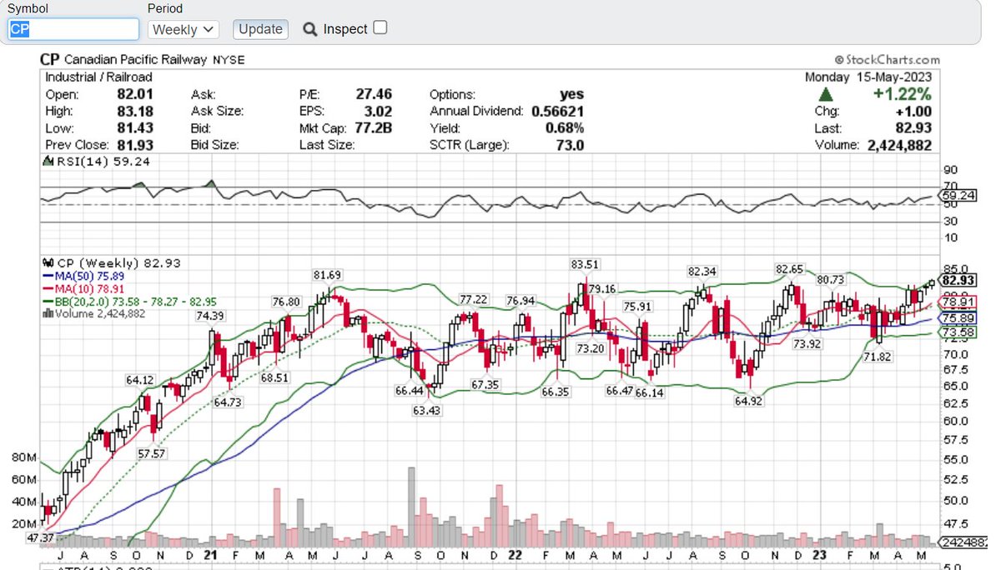Click the 76.80 price label

285,301
